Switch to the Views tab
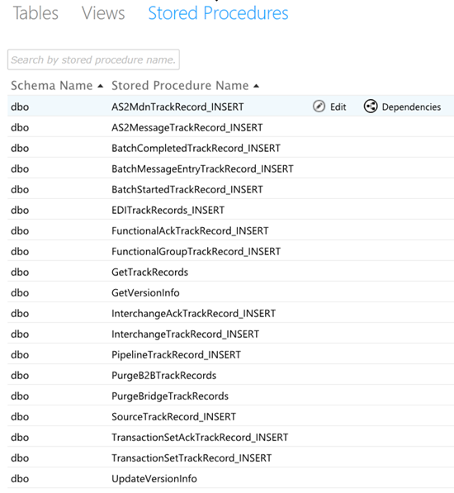Screen dimensions: 454x493 (x=103, y=13)
